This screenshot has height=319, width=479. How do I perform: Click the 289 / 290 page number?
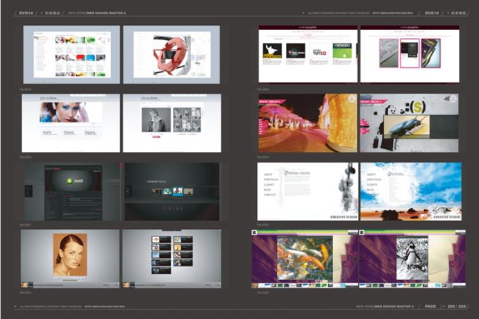[x=457, y=307]
